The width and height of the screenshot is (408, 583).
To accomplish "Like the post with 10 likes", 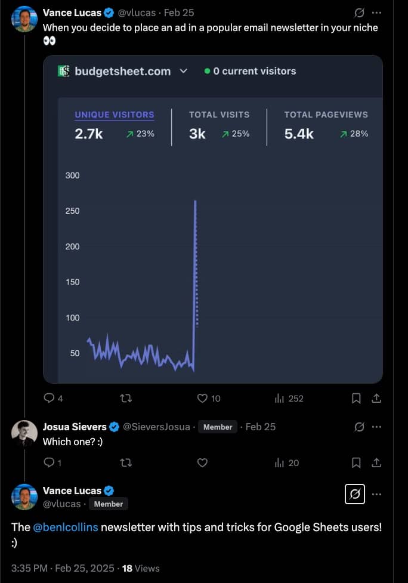I will [x=202, y=398].
